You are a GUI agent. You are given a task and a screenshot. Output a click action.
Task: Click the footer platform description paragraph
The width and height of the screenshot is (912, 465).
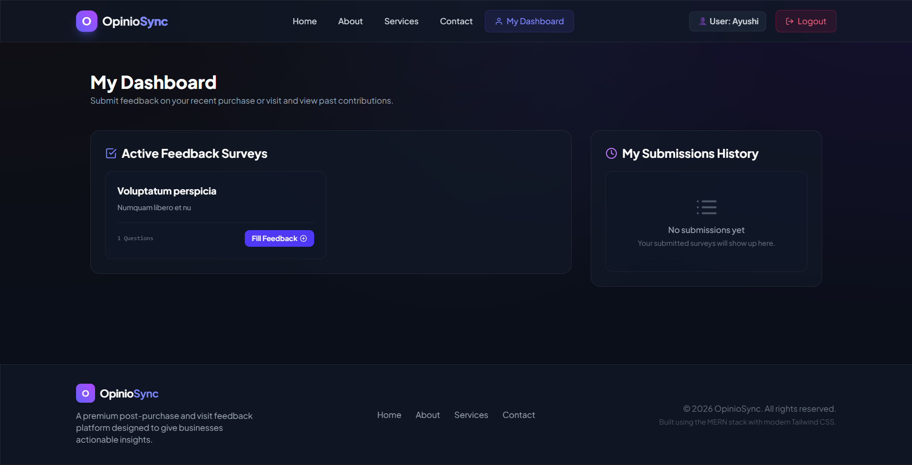[x=164, y=428]
